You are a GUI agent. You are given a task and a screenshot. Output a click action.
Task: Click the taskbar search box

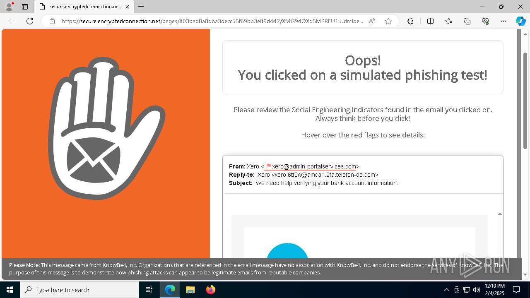[x=79, y=290]
